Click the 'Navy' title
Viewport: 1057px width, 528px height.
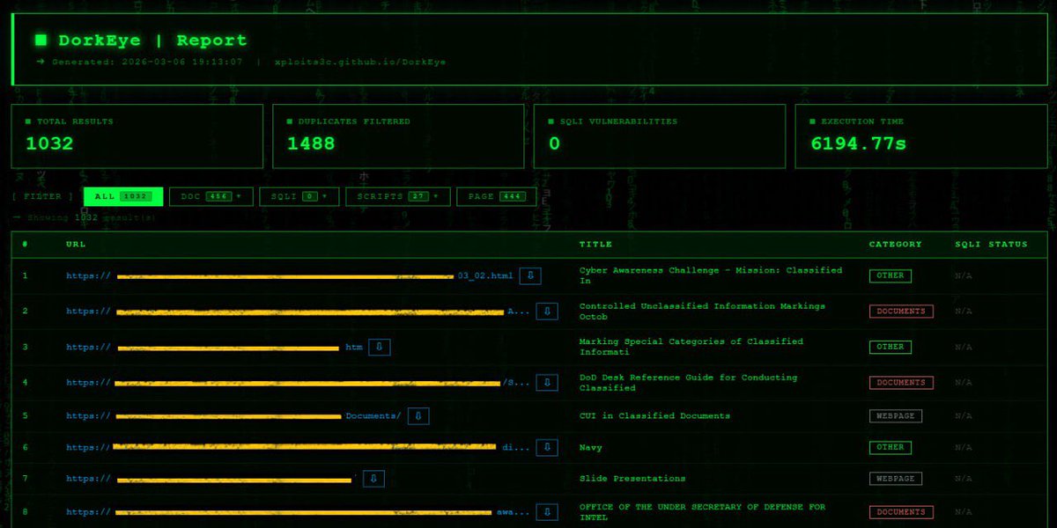(x=591, y=448)
